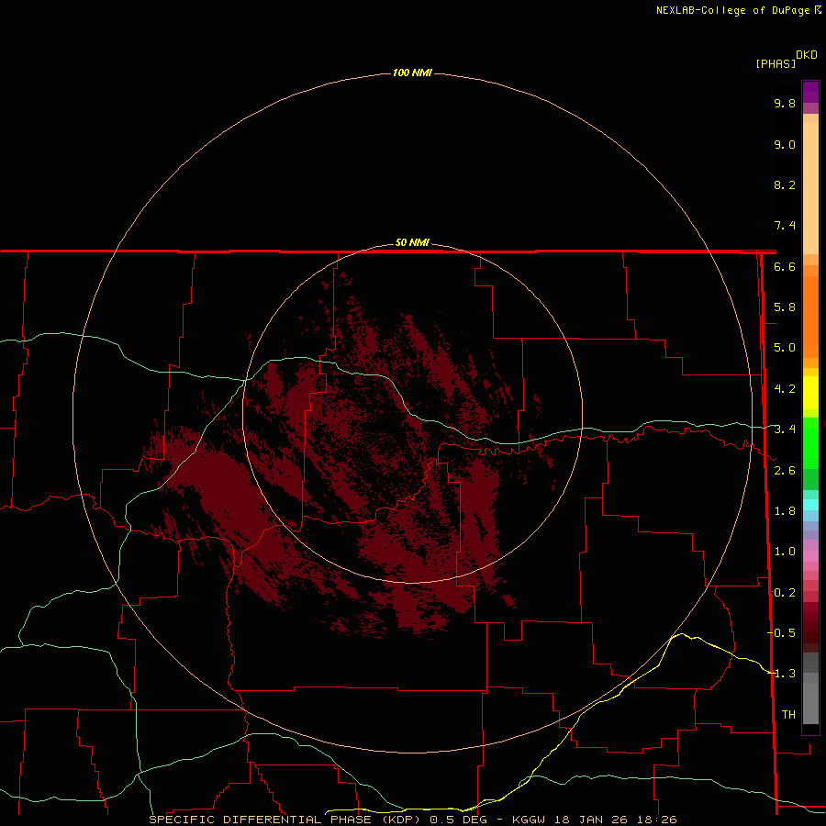The height and width of the screenshot is (826, 826).
Task: Click the 7.4 scale value
Action: click(785, 226)
